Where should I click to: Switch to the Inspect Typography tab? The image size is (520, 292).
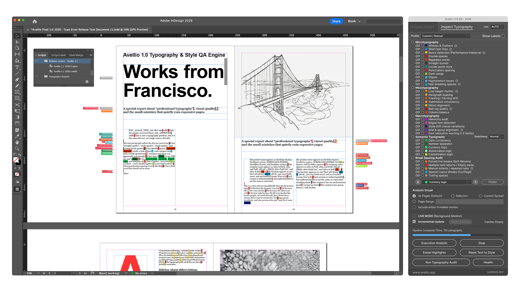[x=457, y=27]
